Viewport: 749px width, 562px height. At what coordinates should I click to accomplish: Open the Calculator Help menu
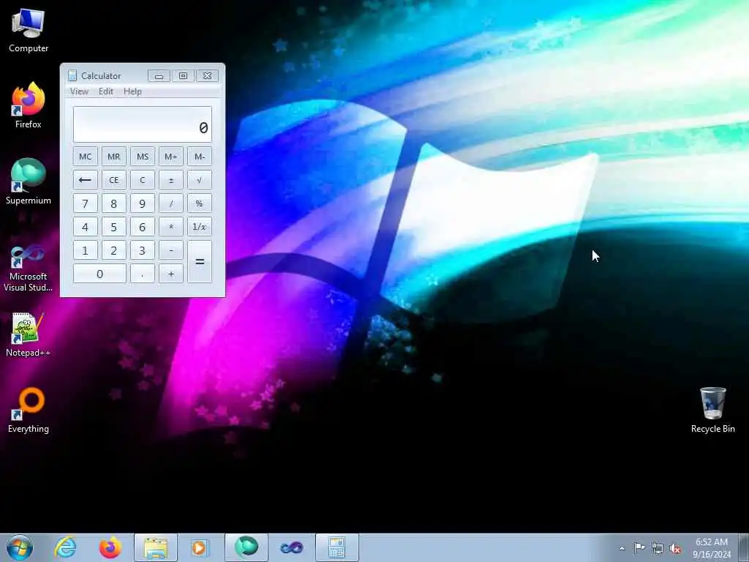(132, 91)
